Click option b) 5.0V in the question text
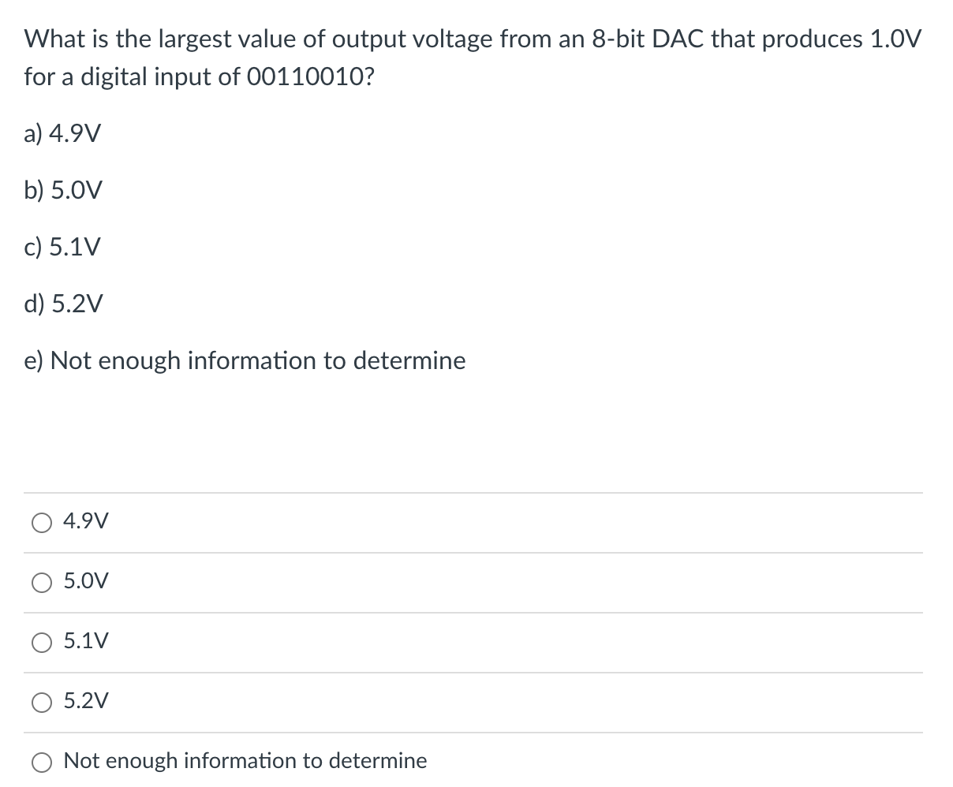This screenshot has height=787, width=953. [x=62, y=190]
